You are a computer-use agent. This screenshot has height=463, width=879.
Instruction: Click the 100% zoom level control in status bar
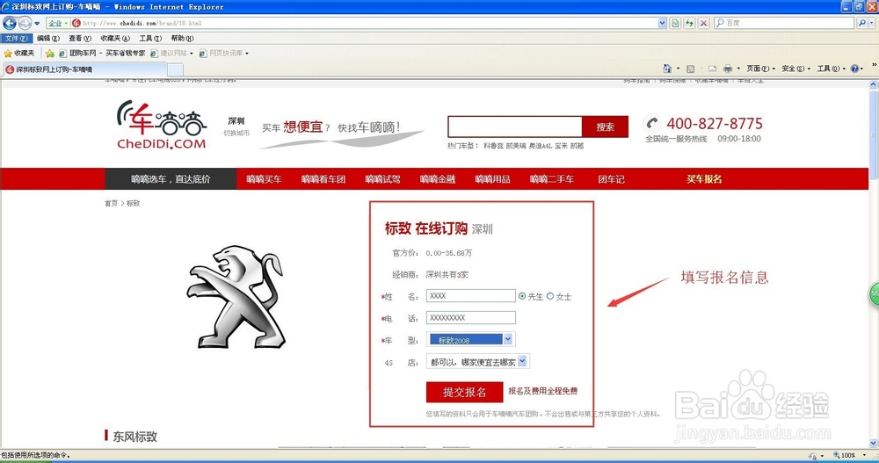[848, 455]
